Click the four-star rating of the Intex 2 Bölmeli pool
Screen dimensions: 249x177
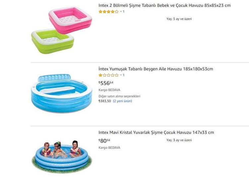click(109, 12)
